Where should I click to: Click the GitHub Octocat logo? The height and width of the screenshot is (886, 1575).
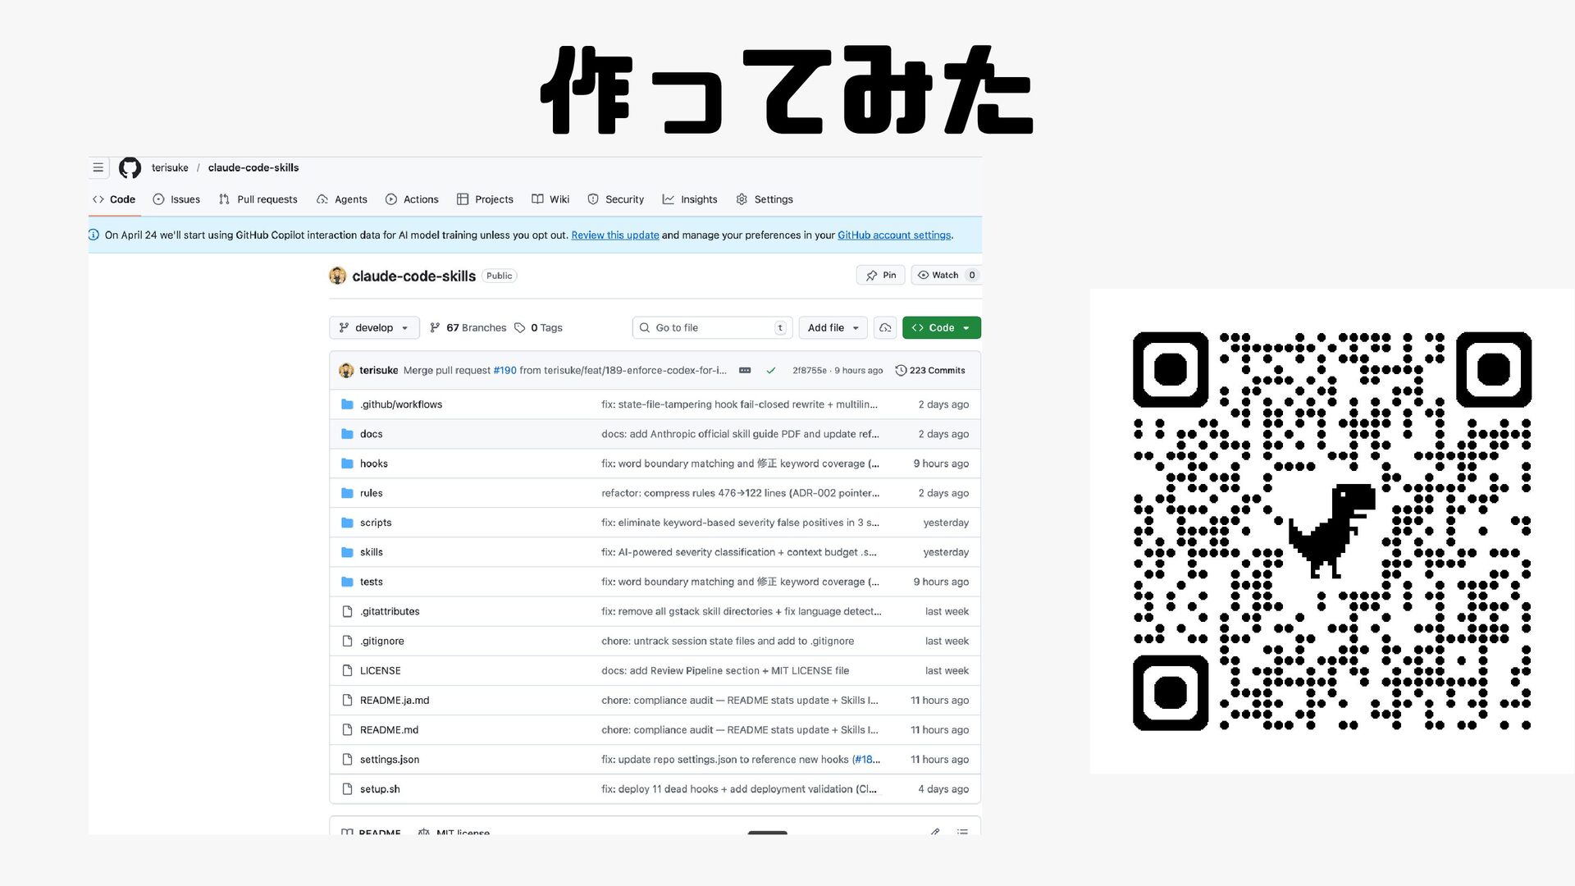pyautogui.click(x=130, y=167)
